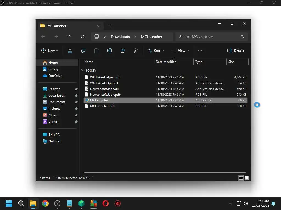Click the PC monitor icon in address bar
Viewport: 281px width, 210px height.
coord(97,36)
